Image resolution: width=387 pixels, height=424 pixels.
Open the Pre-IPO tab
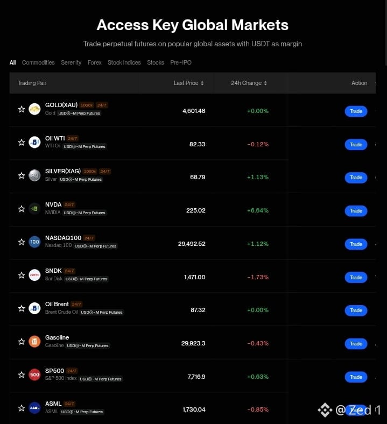pos(181,62)
